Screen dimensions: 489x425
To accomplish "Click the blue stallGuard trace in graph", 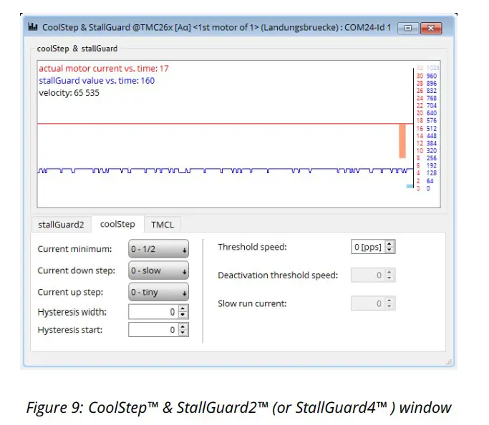I will coord(225,170).
